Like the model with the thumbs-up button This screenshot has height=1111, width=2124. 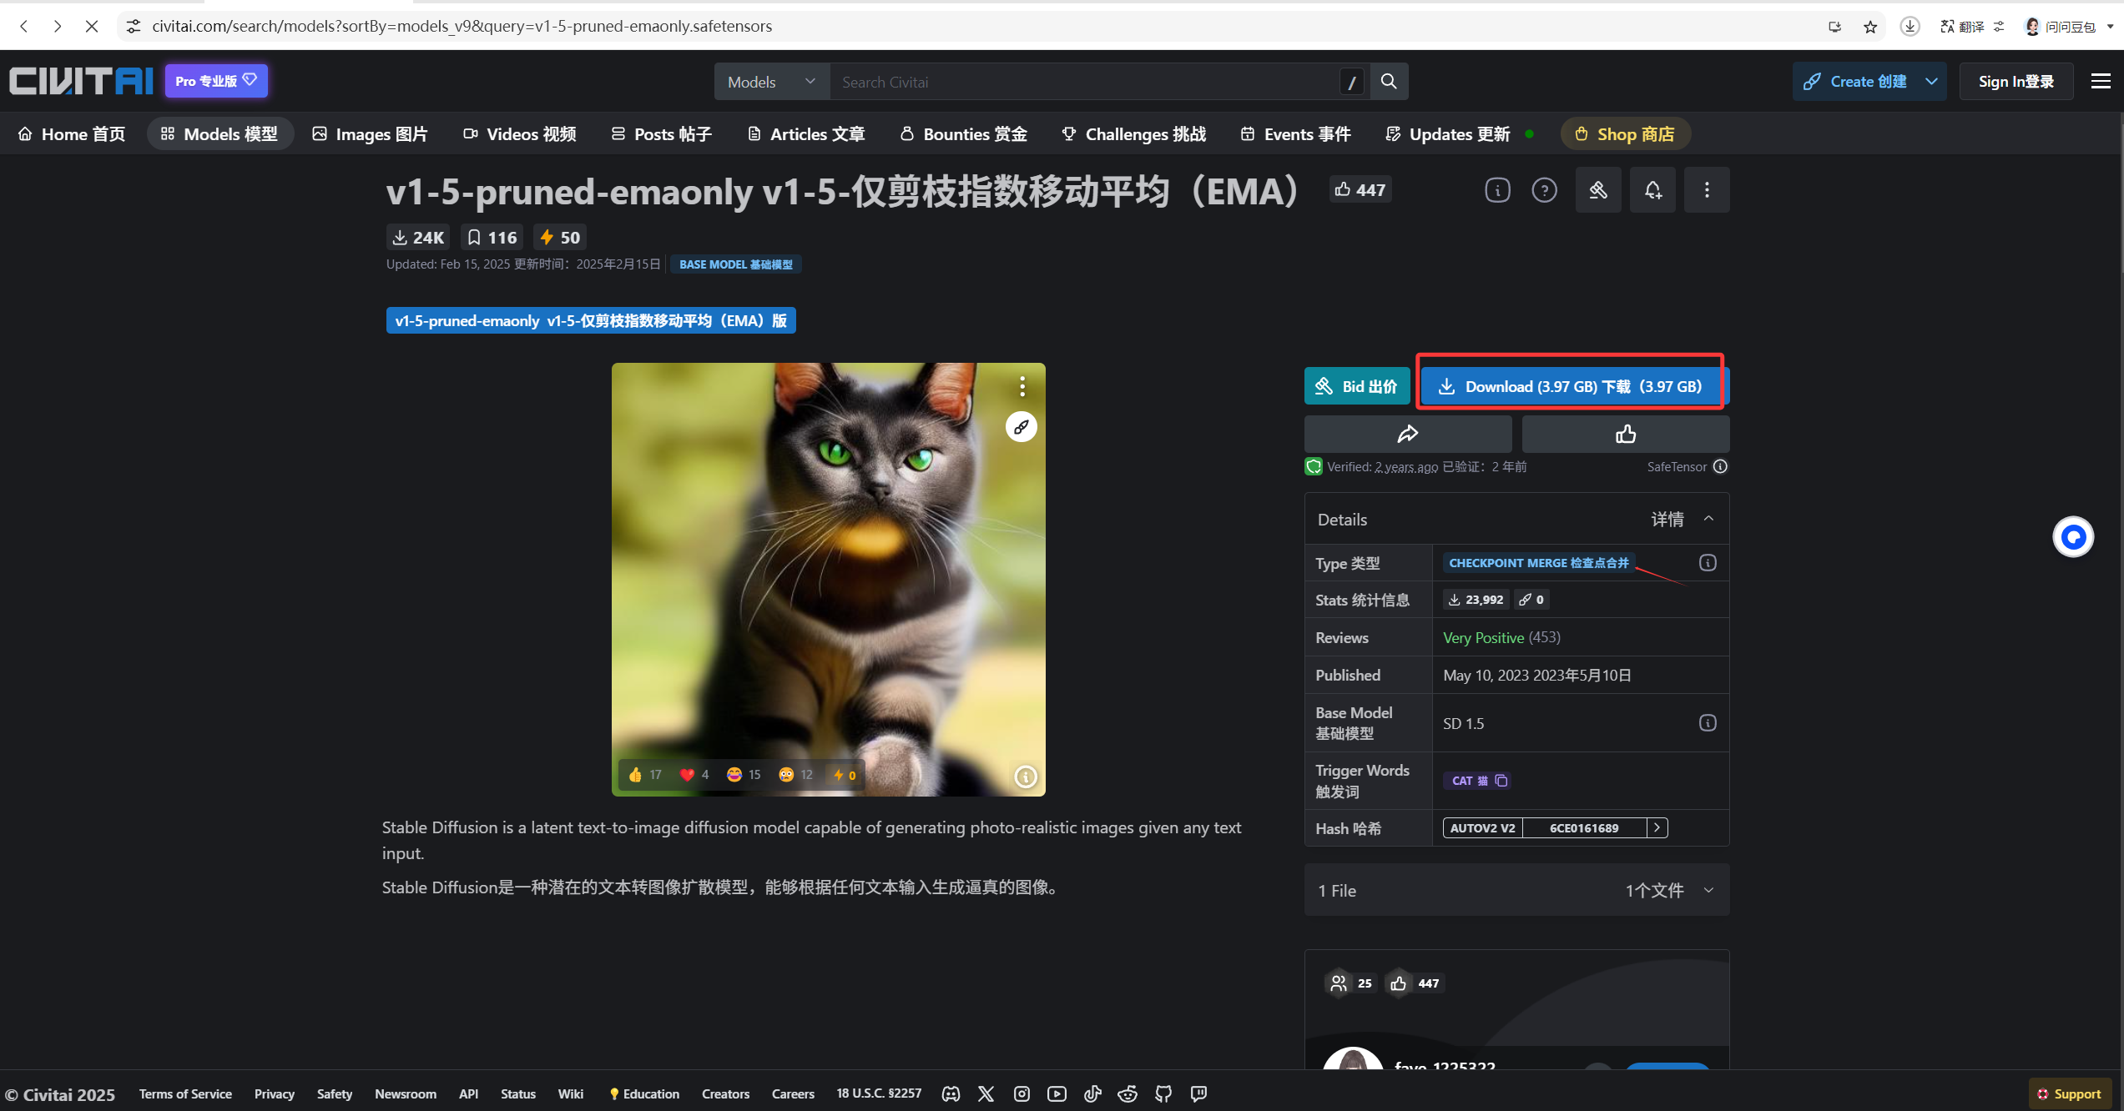point(1624,434)
